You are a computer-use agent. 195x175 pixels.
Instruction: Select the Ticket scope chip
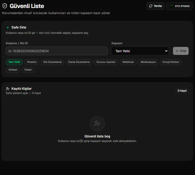click(x=28, y=70)
